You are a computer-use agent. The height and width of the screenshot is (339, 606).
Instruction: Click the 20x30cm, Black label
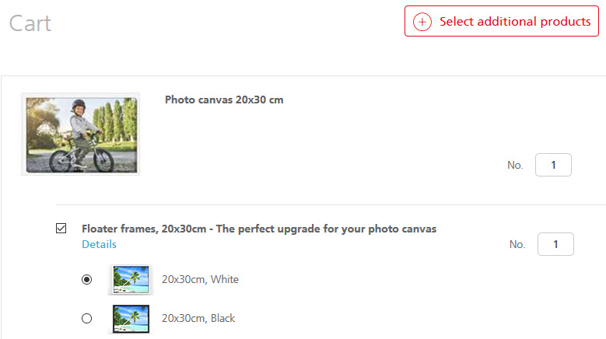(198, 318)
